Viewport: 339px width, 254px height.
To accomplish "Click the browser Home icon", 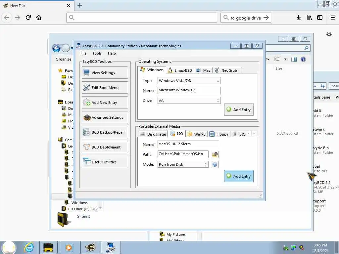I will tap(39, 18).
